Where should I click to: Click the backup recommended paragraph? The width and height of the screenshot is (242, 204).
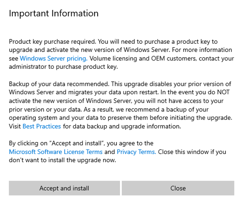[120, 105]
